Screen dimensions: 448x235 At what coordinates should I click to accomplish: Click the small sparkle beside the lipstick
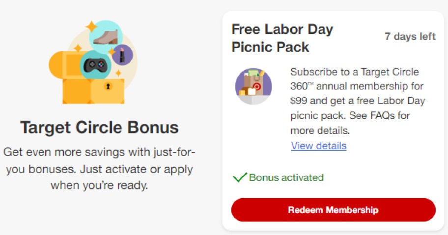(x=118, y=73)
